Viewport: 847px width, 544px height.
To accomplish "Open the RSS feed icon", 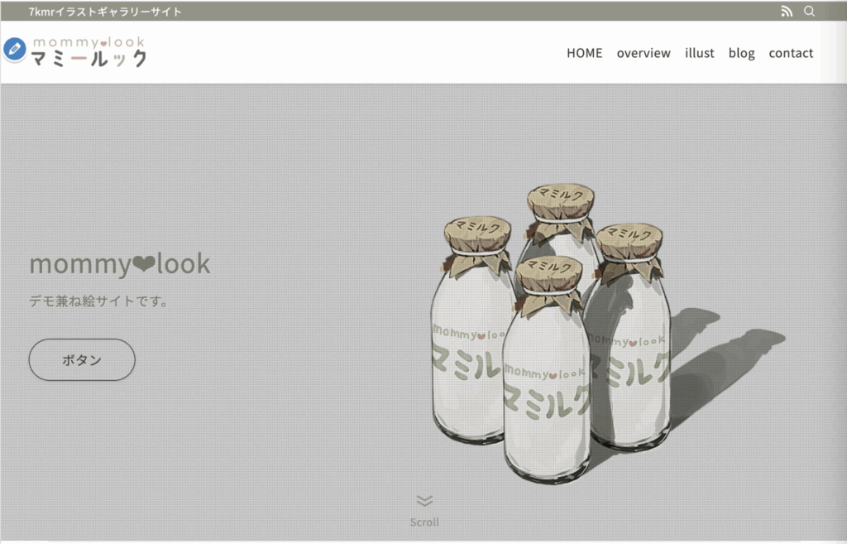I will tap(787, 12).
